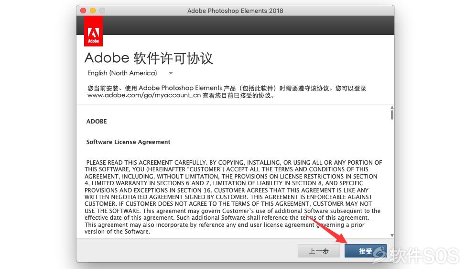Click the 'ADOBE' heading in agreement text
The image size is (466, 269).
point(97,122)
